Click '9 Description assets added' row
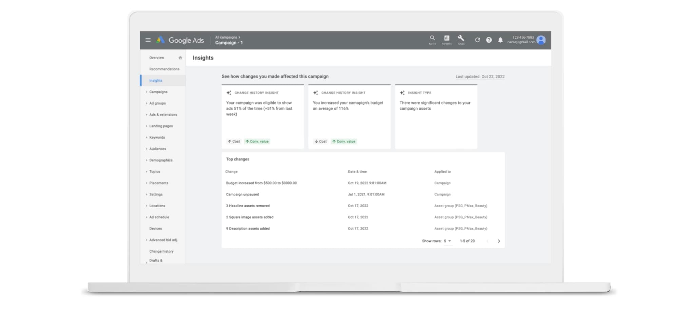Viewport: 678px width, 318px height. 363,229
